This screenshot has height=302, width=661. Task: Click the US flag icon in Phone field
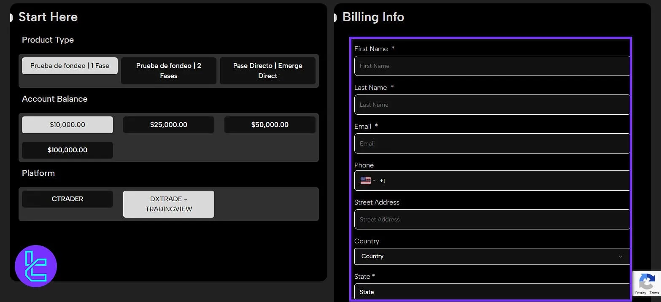click(x=365, y=181)
